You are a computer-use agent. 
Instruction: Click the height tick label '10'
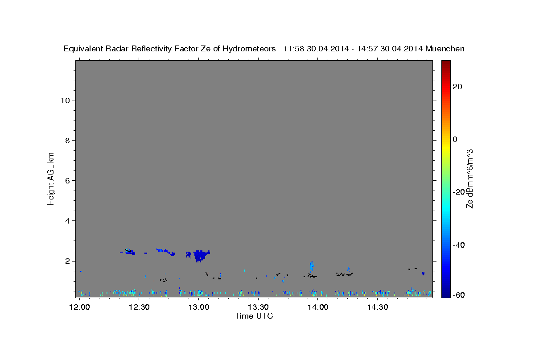pyautogui.click(x=66, y=100)
